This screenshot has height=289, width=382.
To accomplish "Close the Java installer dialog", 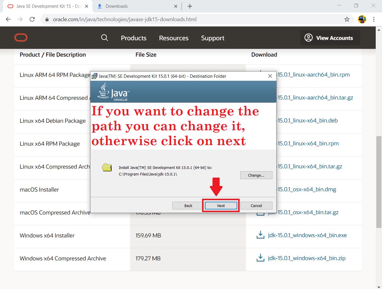I will coord(270,76).
